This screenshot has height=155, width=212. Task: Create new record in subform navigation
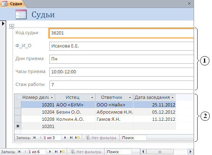point(78,138)
